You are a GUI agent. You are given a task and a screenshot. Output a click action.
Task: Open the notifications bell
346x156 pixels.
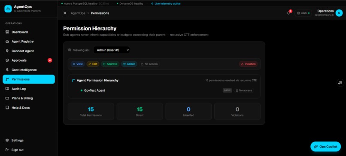[x=288, y=13]
